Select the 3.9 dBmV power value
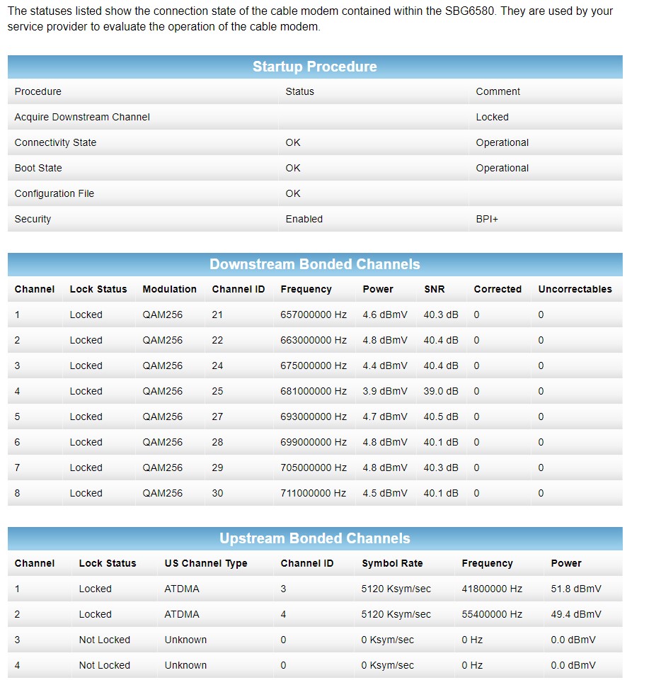 point(385,391)
